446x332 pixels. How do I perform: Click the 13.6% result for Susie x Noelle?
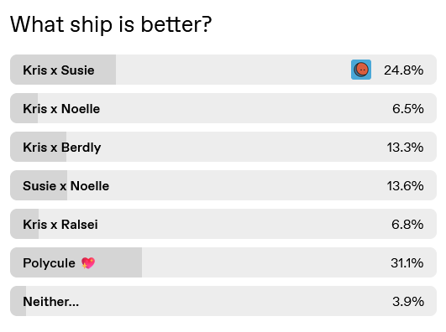tap(405, 186)
